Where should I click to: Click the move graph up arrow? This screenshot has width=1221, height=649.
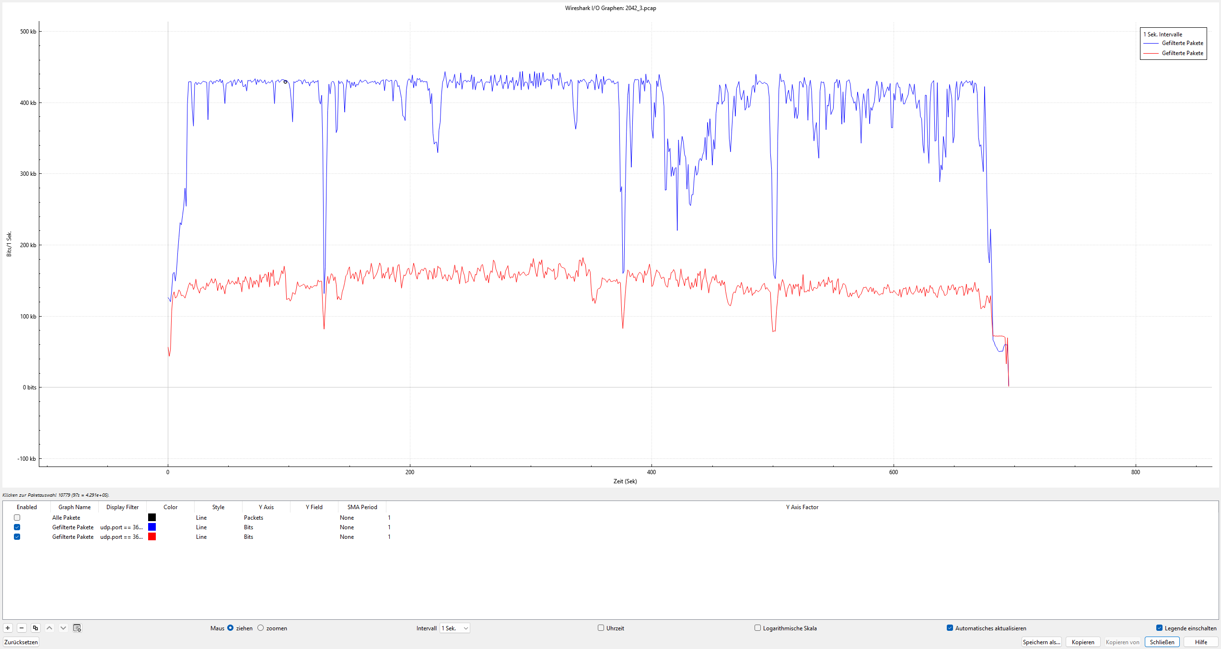click(49, 628)
